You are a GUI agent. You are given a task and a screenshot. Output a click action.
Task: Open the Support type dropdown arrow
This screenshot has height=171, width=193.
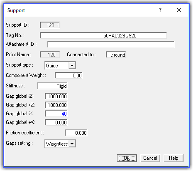[x=72, y=65]
